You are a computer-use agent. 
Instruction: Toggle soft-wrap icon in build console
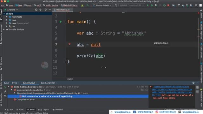click(197, 87)
